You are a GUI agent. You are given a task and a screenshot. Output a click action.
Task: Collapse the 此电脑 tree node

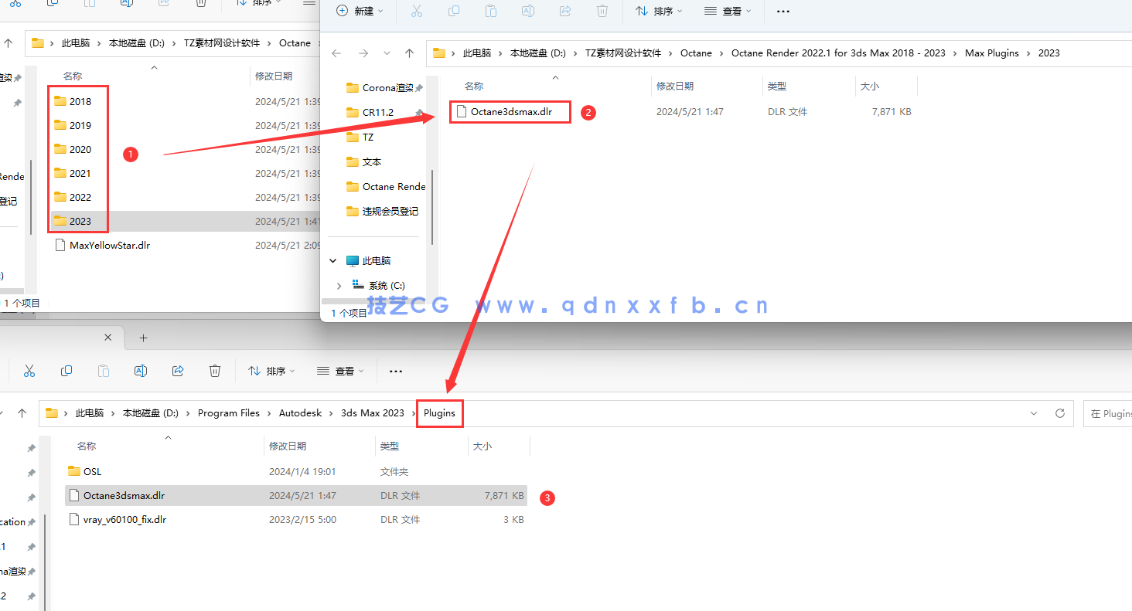click(334, 261)
